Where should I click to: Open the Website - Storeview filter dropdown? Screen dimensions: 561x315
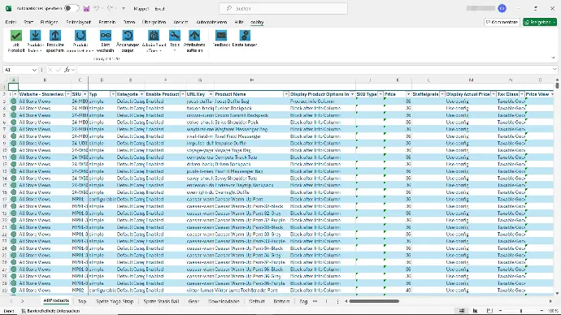(68, 94)
